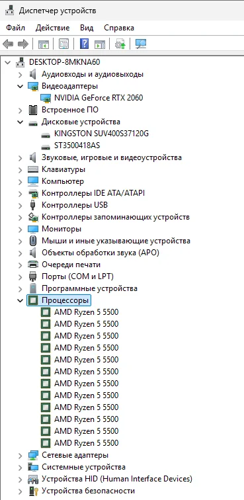Select the Контроллеры IDE ATA/ATAPI label
The width and height of the screenshot is (244, 500).
(93, 193)
